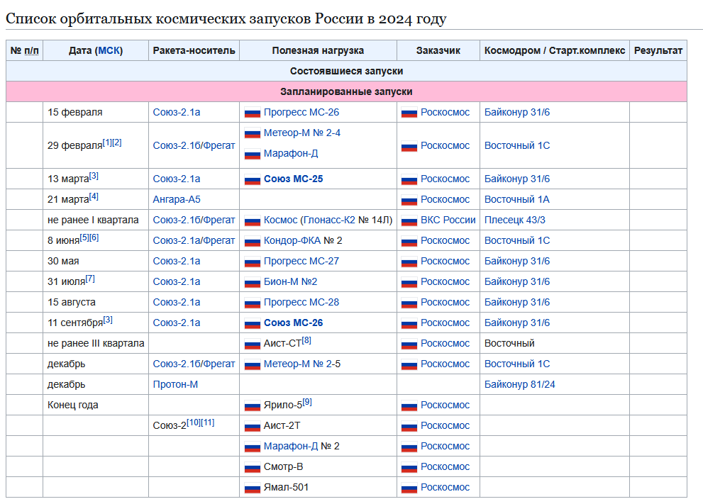Screen dimensions: 703x504
Task: Select the № п/п column header
Action: coord(25,50)
